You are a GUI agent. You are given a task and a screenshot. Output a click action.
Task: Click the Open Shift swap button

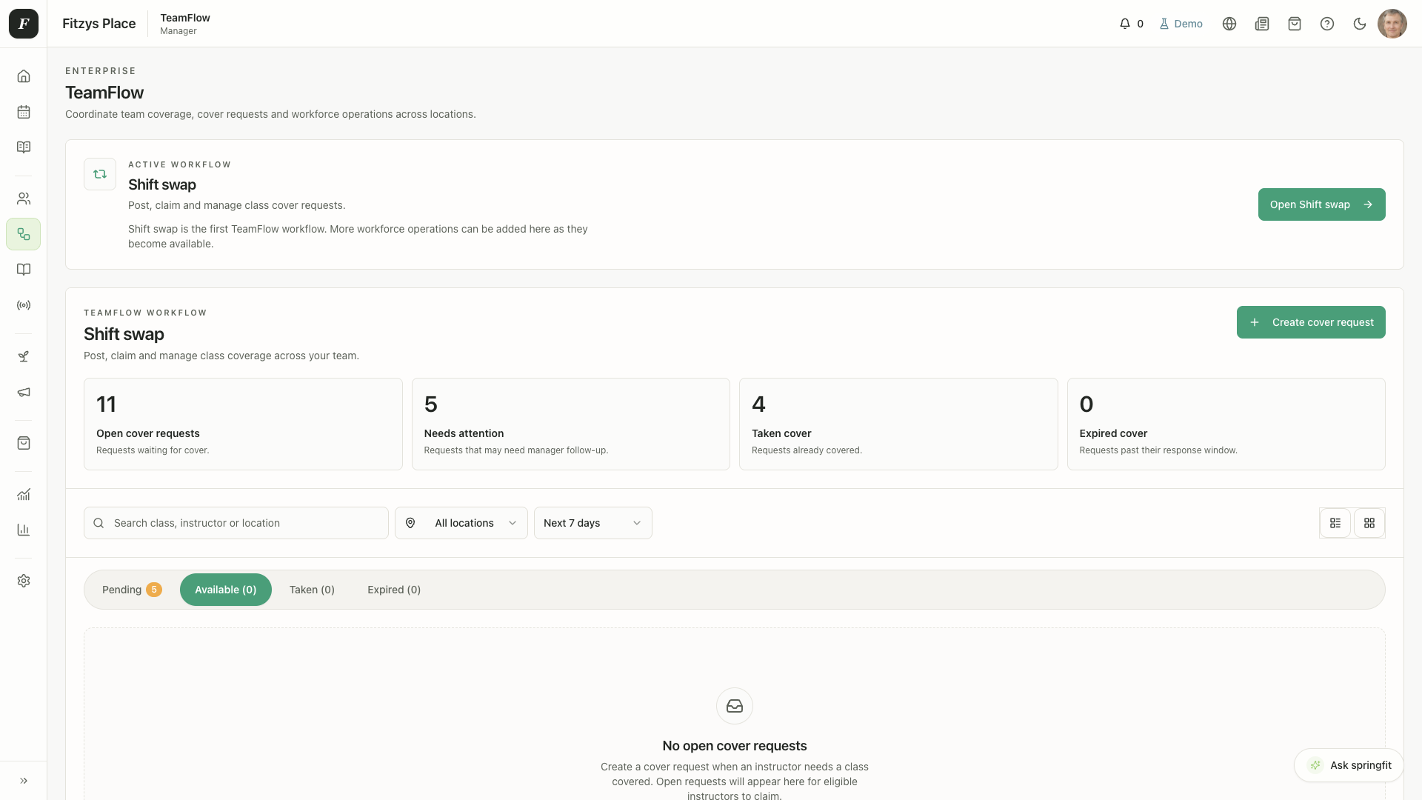click(x=1322, y=204)
